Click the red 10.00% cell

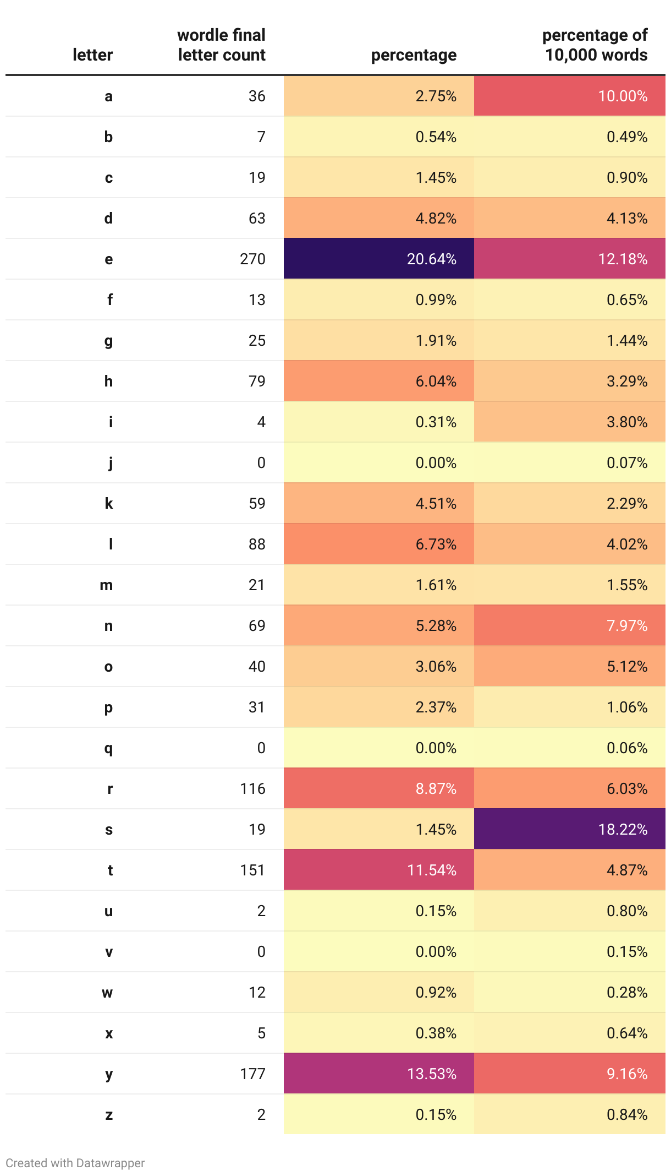click(x=569, y=96)
